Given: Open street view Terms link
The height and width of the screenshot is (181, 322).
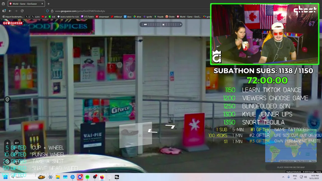Looking at the screenshot, I should pos(318,172).
